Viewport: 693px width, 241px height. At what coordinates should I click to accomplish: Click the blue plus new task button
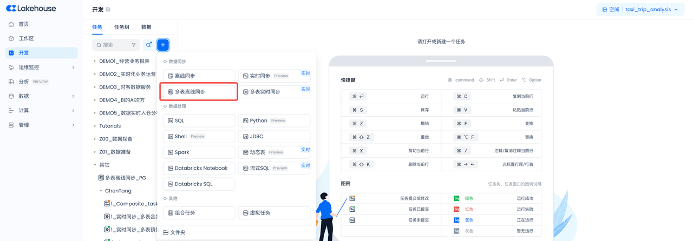pyautogui.click(x=162, y=45)
